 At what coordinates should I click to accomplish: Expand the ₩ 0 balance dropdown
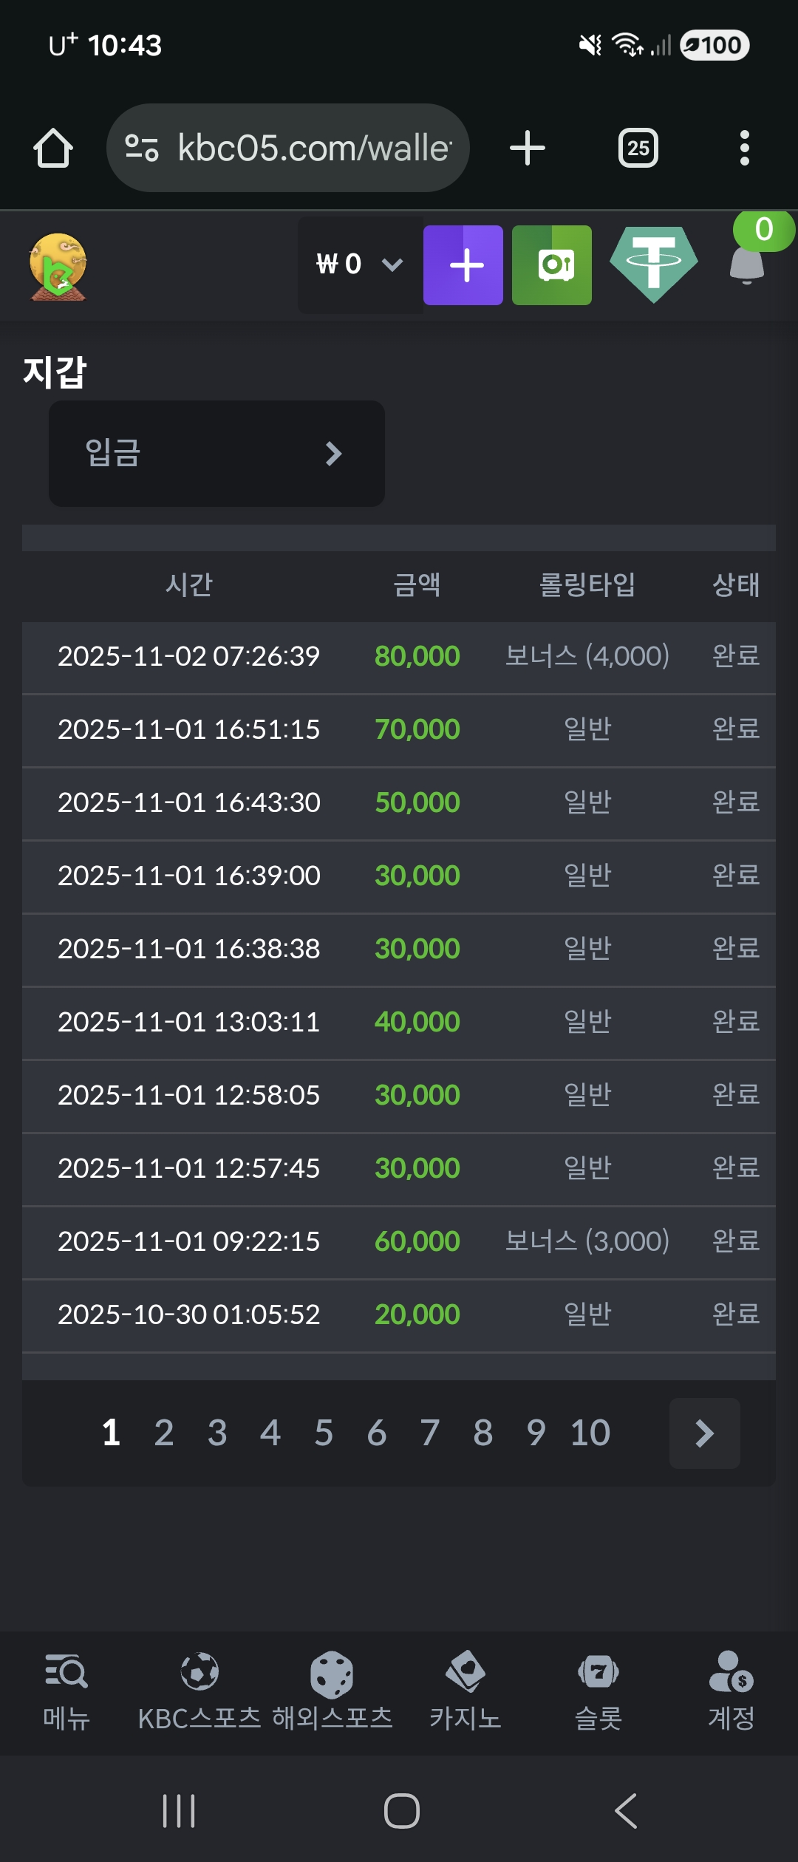point(360,265)
